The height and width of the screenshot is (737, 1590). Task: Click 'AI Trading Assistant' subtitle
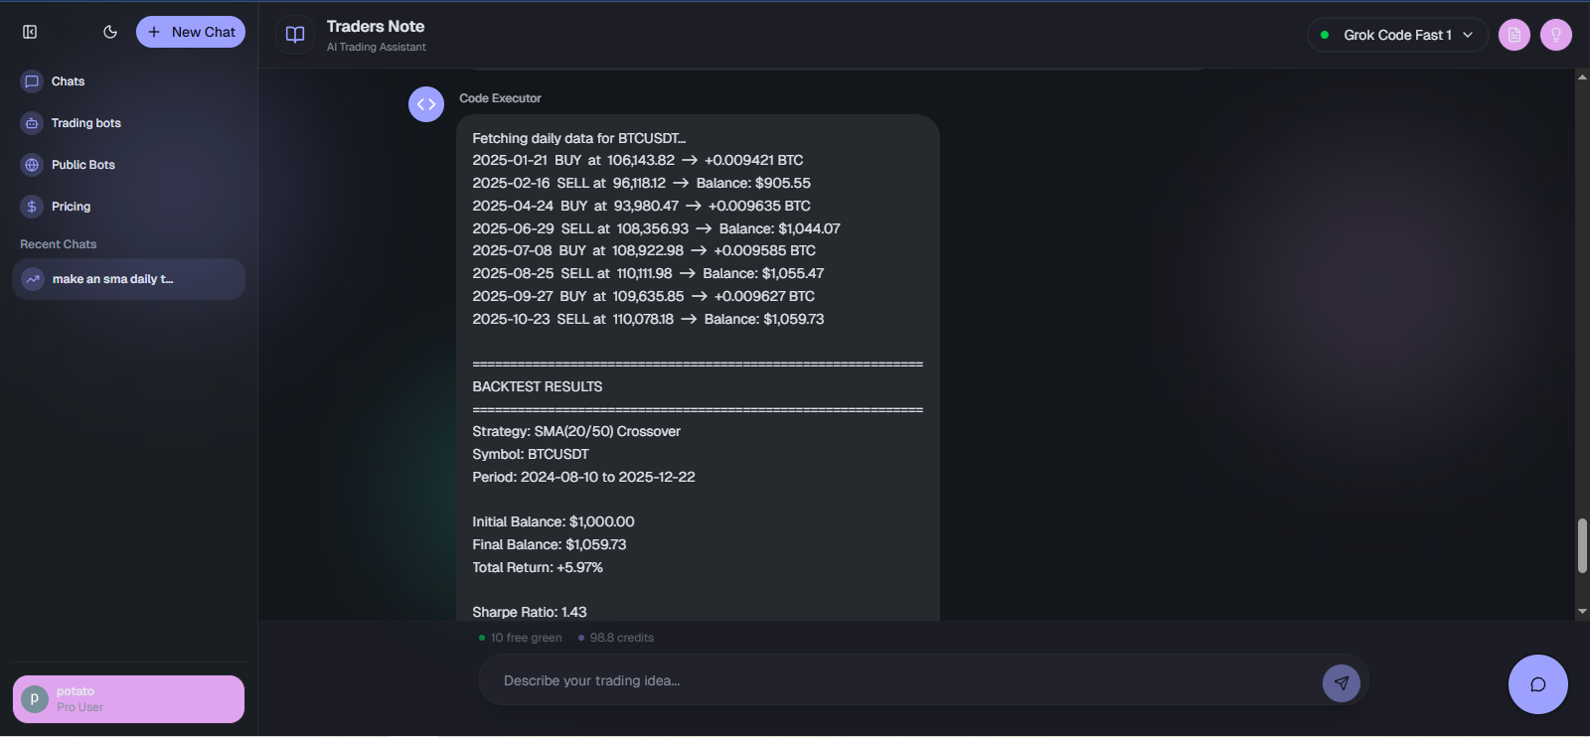click(377, 47)
